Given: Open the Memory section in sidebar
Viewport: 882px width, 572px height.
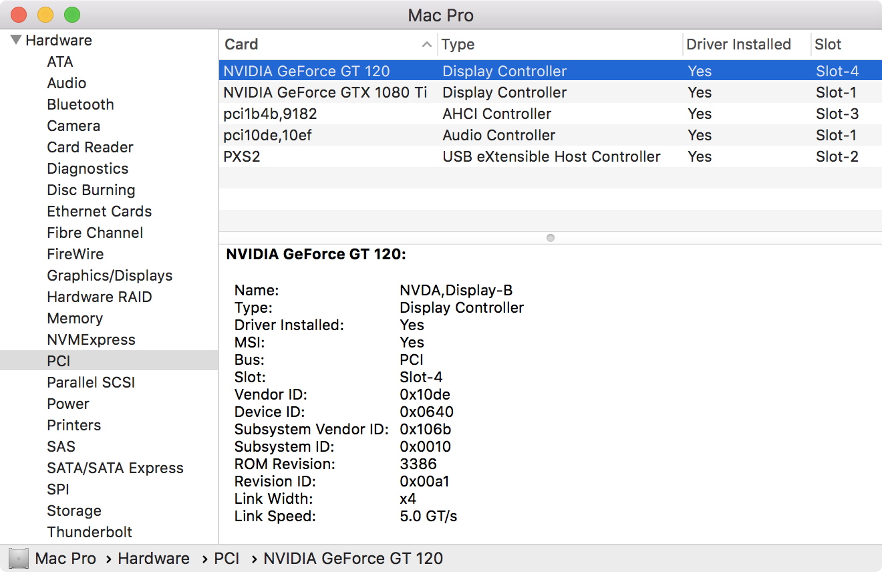Looking at the screenshot, I should [75, 318].
